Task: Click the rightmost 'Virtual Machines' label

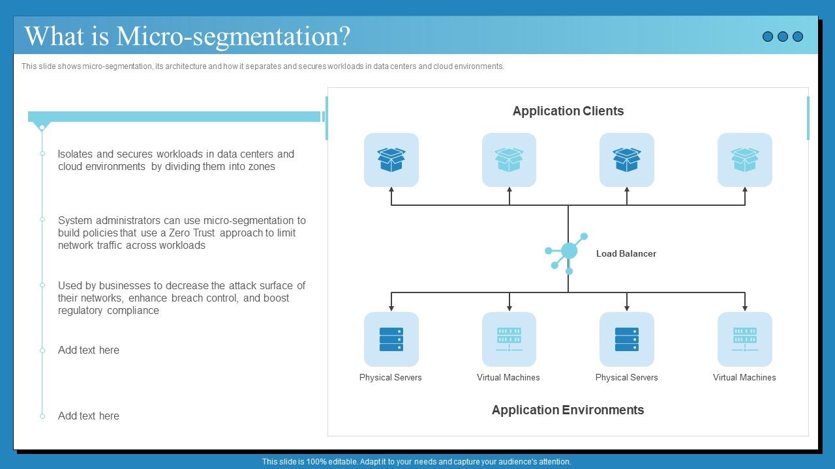Action: [x=744, y=377]
